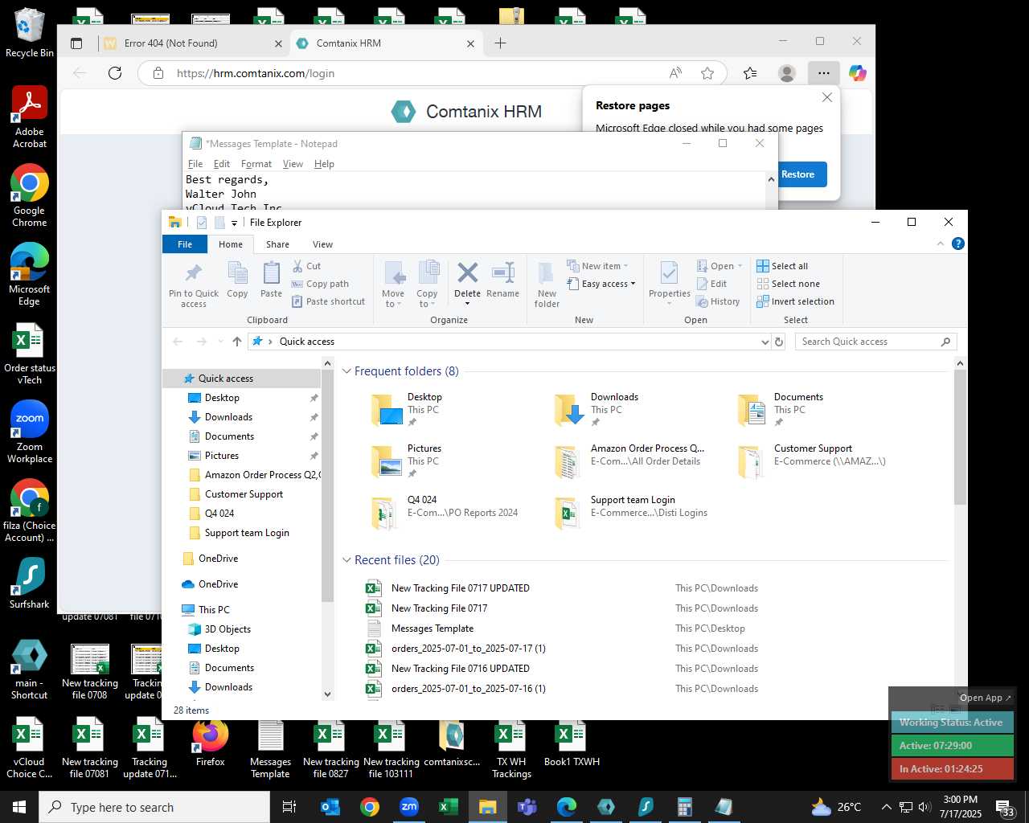Click Restore button in Edge popup
The height and width of the screenshot is (823, 1029).
(797, 174)
